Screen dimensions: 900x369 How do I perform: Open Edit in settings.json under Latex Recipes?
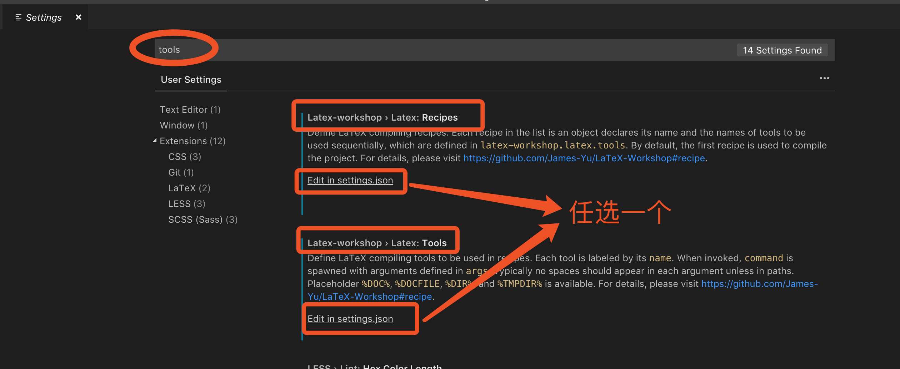350,180
